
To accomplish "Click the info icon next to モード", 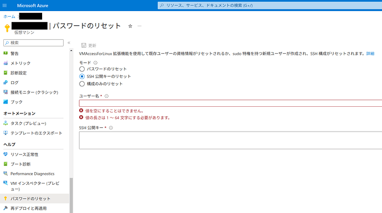I will 95,63.
